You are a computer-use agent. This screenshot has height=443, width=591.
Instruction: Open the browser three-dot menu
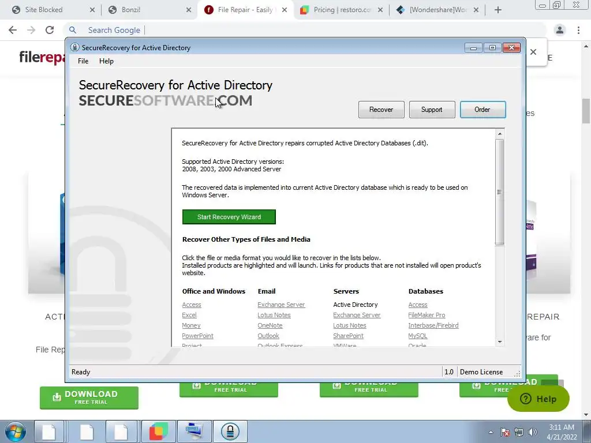coord(578,30)
